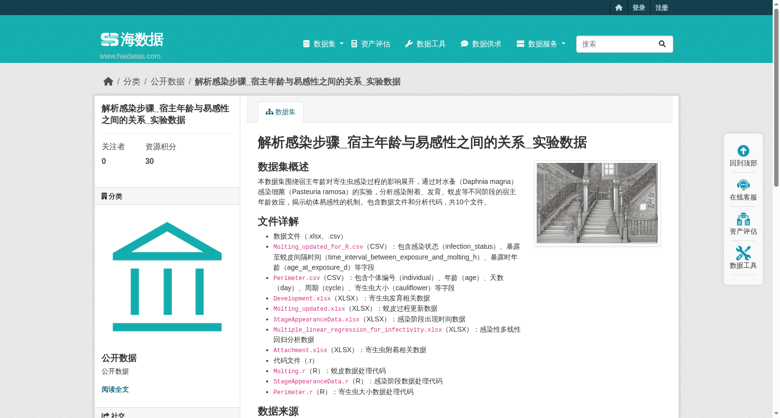Click the www.haidatas.com text under logo
This screenshot has width=780, height=418.
130,56
